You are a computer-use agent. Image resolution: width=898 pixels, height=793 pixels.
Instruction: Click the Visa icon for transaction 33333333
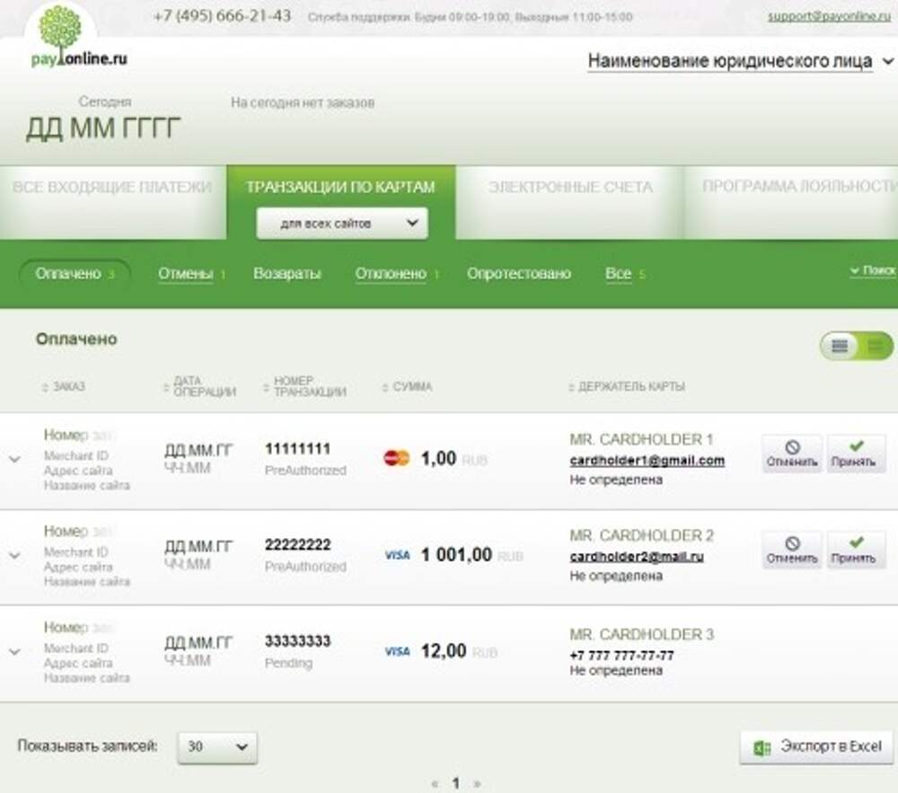click(397, 651)
